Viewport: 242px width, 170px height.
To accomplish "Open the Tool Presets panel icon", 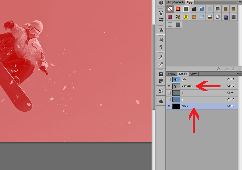I will coord(161,91).
